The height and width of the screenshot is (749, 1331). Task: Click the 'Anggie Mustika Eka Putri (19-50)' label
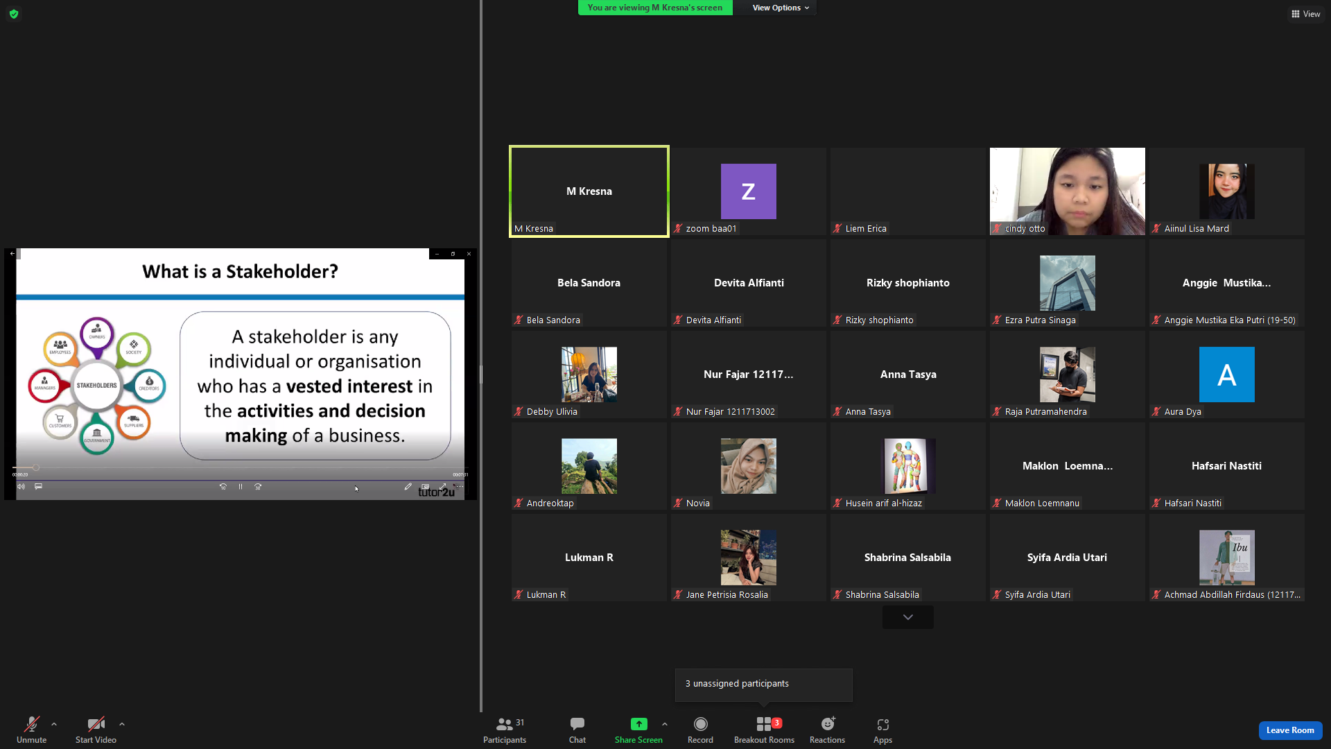[1230, 320]
